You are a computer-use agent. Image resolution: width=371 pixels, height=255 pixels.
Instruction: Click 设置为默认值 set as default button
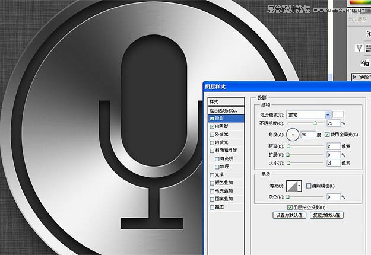pos(289,215)
